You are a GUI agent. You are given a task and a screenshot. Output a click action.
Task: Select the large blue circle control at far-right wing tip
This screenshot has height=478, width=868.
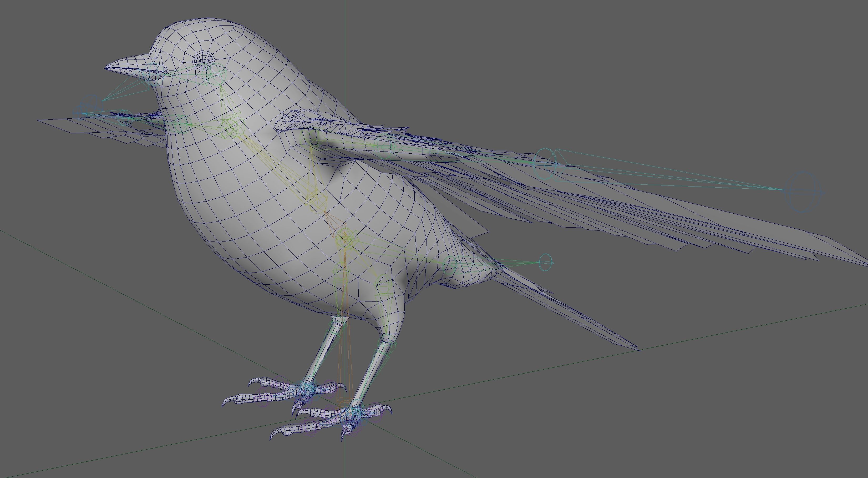coord(804,192)
